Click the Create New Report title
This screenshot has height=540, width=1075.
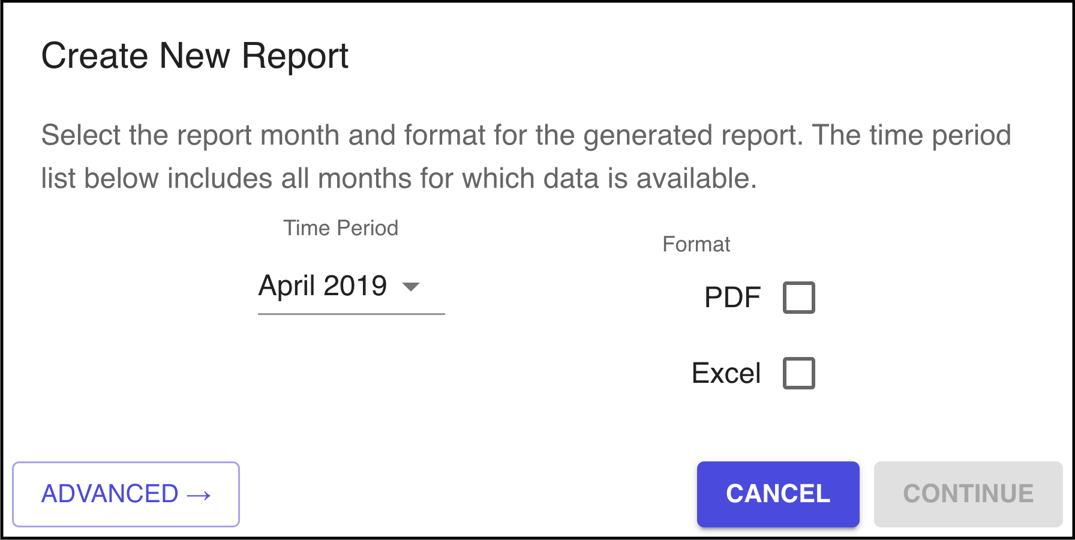194,56
